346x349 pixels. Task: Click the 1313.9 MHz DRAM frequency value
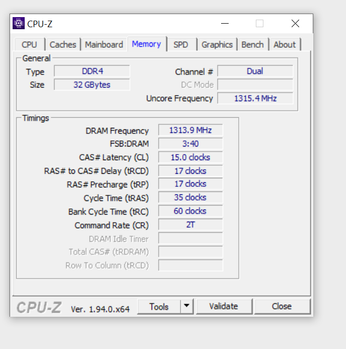pos(190,130)
